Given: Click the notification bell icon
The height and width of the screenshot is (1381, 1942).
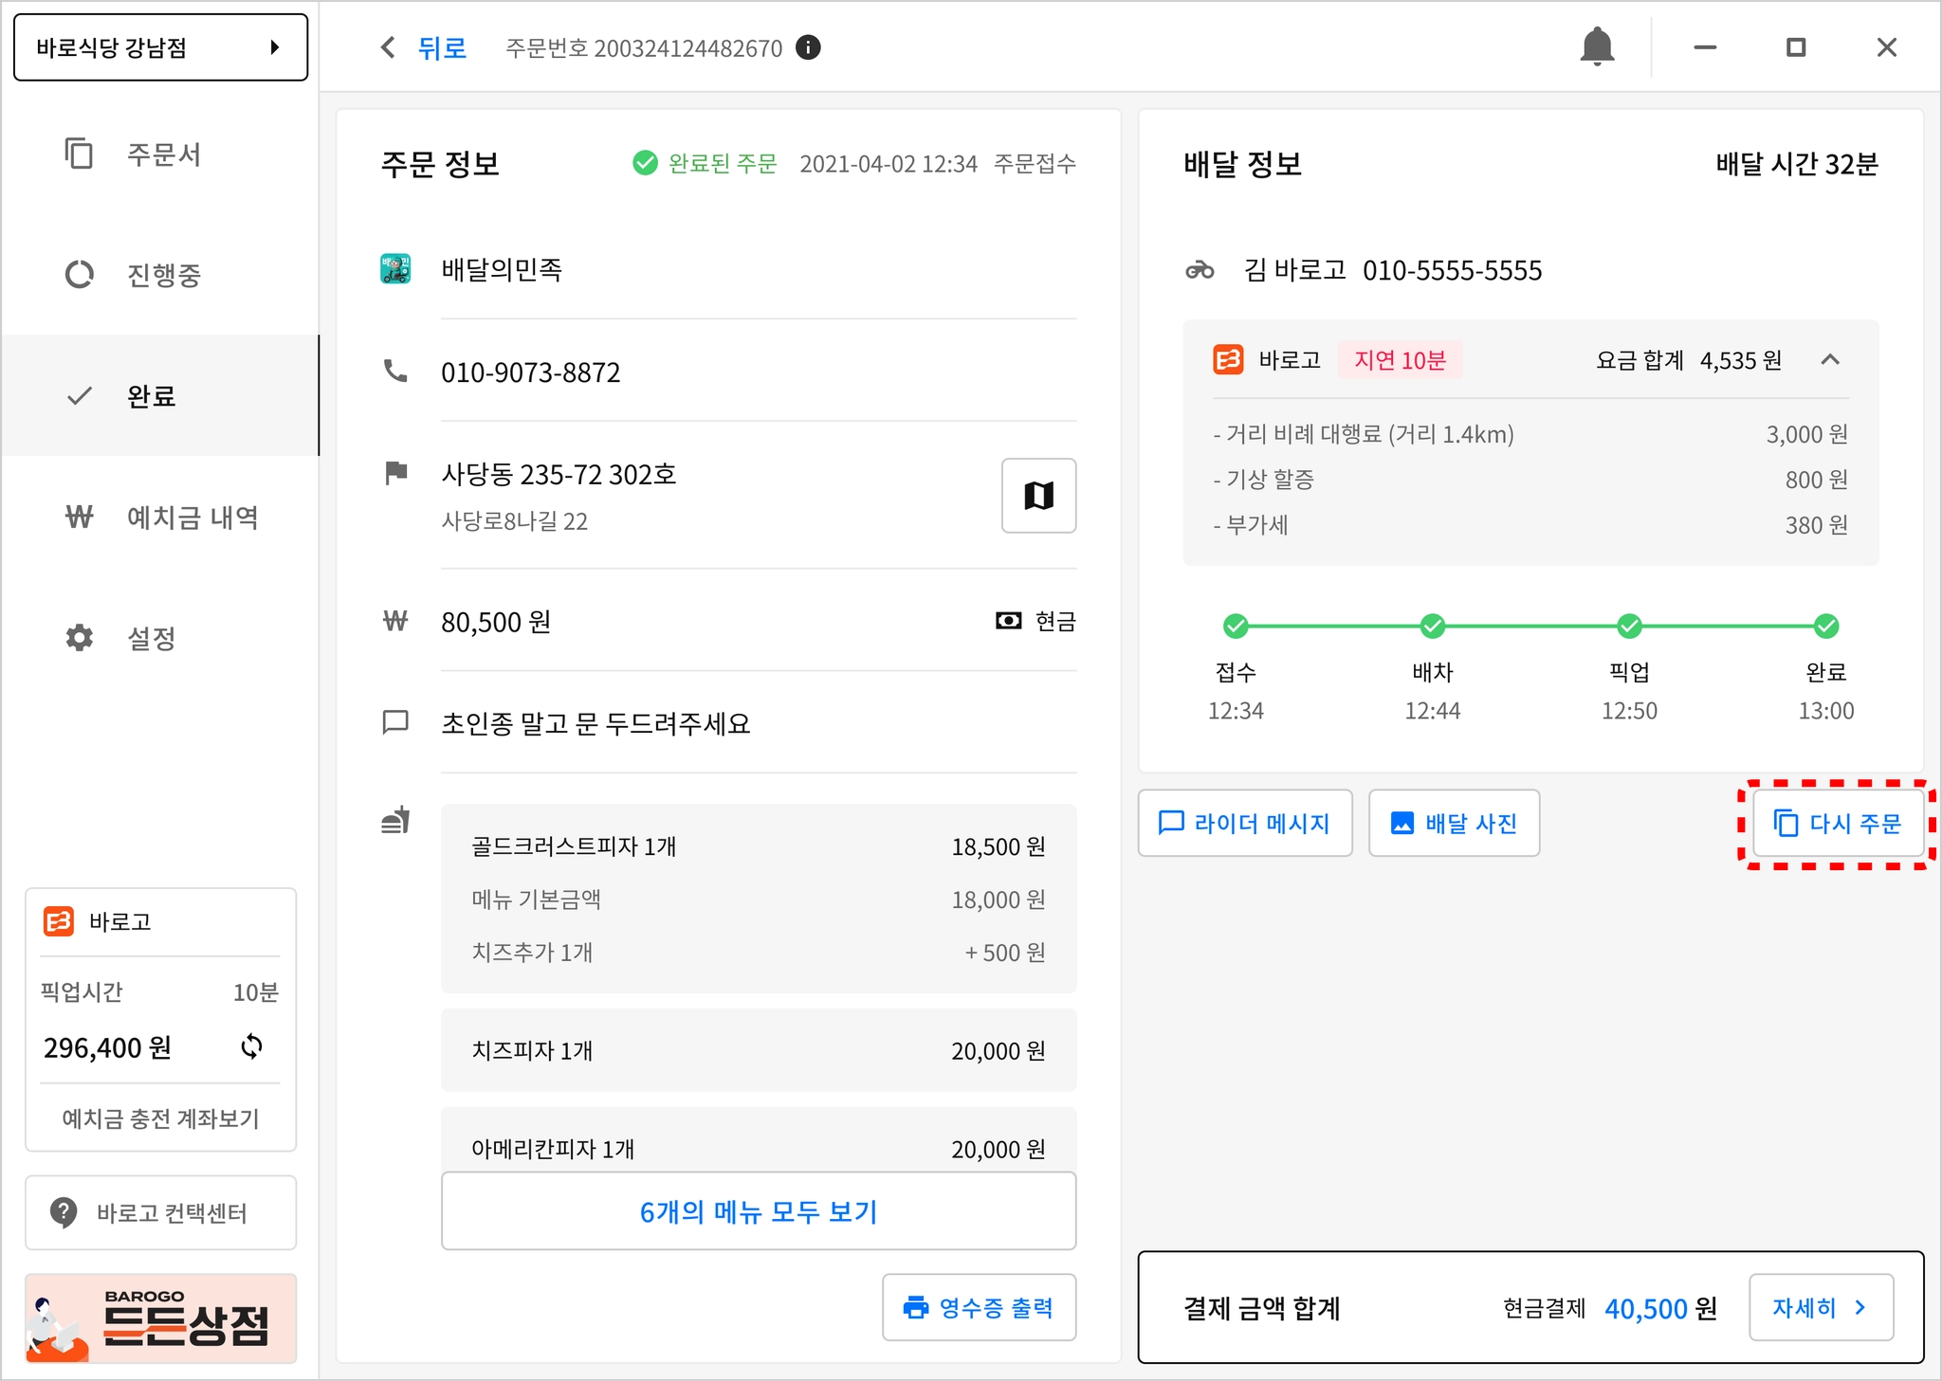Looking at the screenshot, I should click(x=1597, y=46).
